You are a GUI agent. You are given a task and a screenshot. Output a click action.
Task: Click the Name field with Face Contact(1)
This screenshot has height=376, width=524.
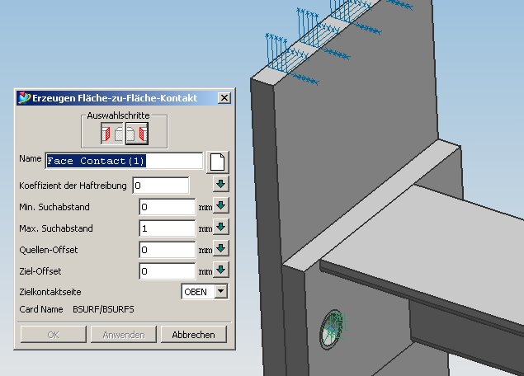point(124,161)
